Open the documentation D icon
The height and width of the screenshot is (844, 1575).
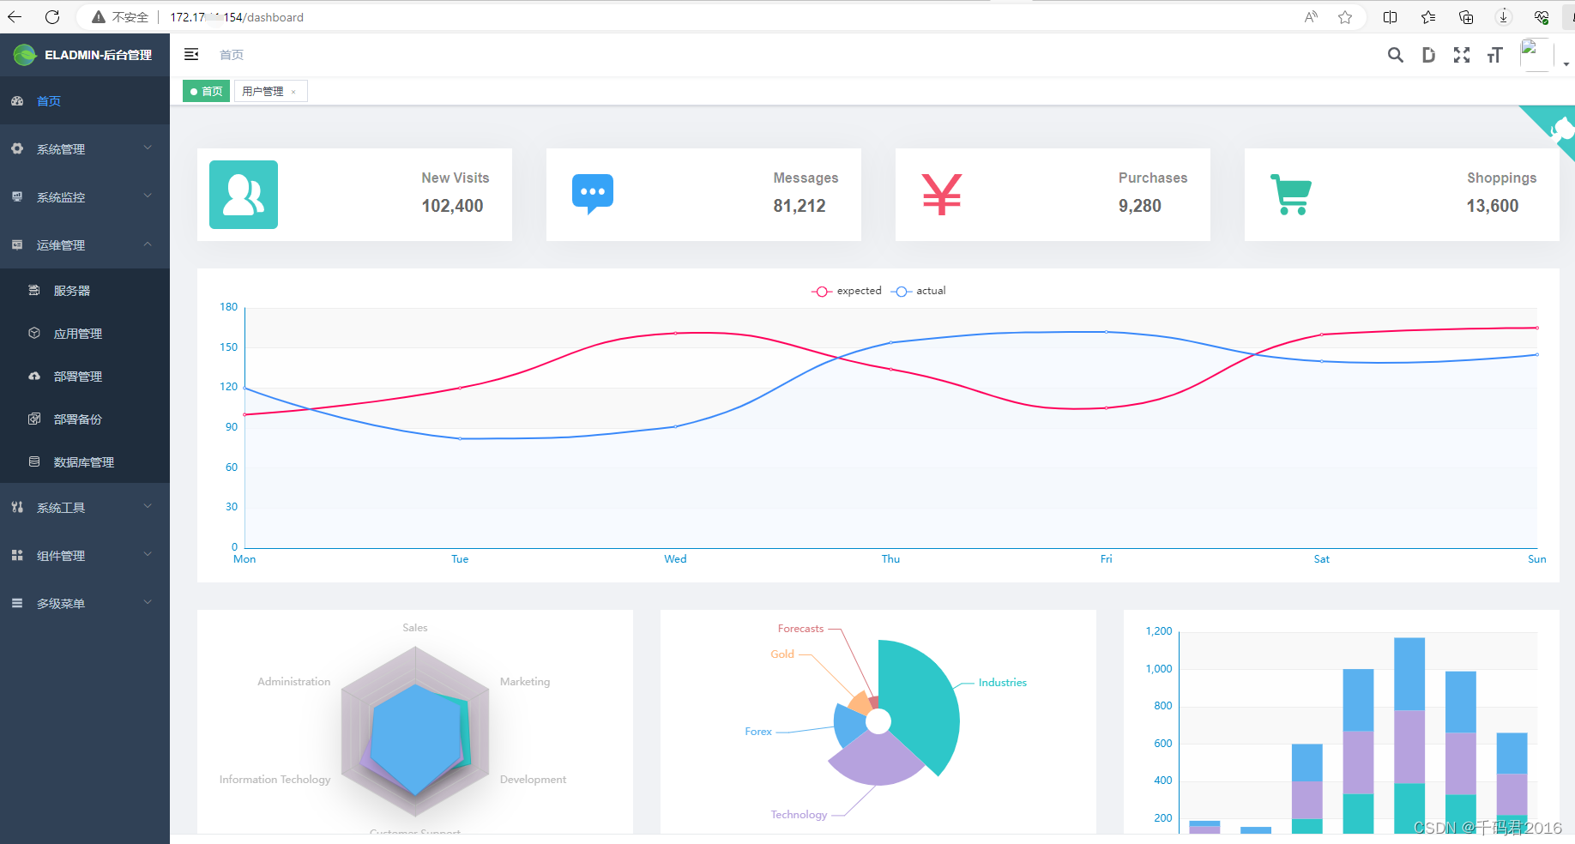pyautogui.click(x=1428, y=55)
